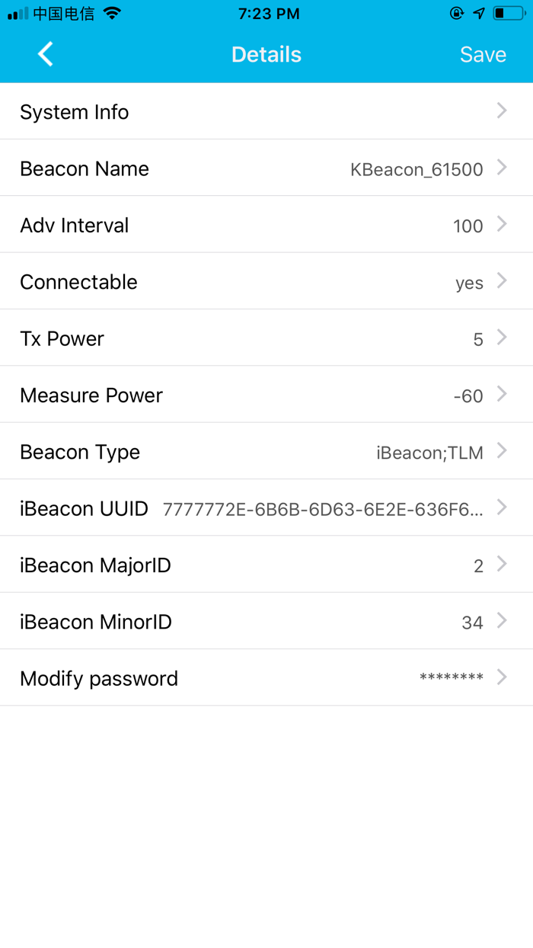This screenshot has height=948, width=533.
Task: Tap the Wi-Fi icon in the status bar
Action: coord(113,13)
